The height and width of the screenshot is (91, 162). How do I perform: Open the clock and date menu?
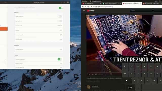click(158, 1)
